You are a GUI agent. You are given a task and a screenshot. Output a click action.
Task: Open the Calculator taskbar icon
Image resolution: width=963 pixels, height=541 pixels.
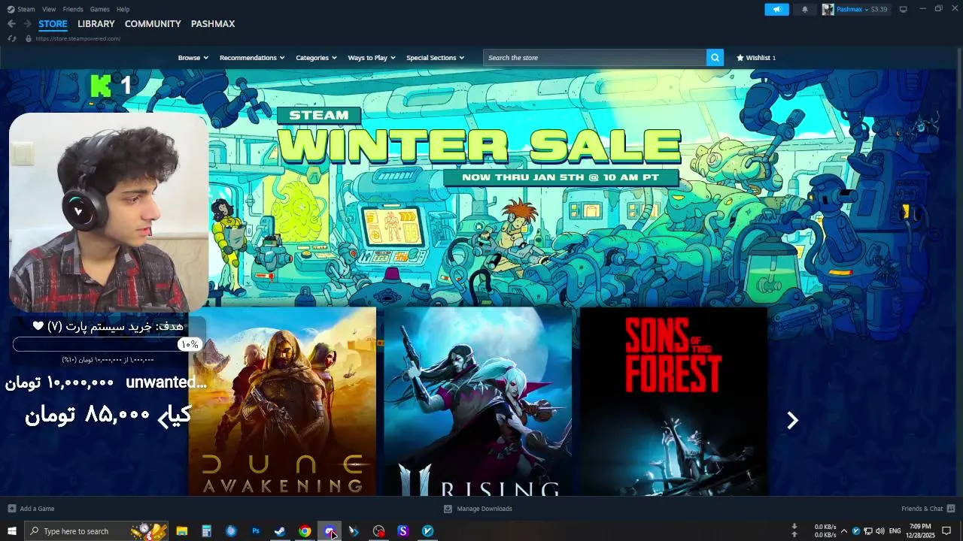[206, 531]
